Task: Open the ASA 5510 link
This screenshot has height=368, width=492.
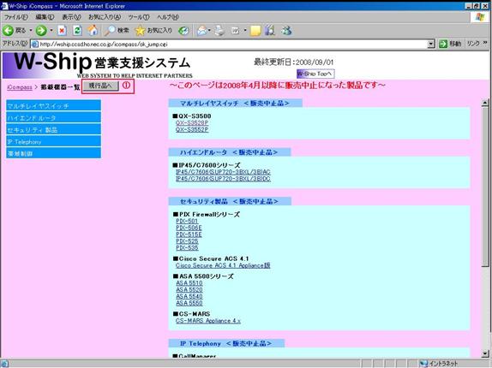Action: pos(189,283)
